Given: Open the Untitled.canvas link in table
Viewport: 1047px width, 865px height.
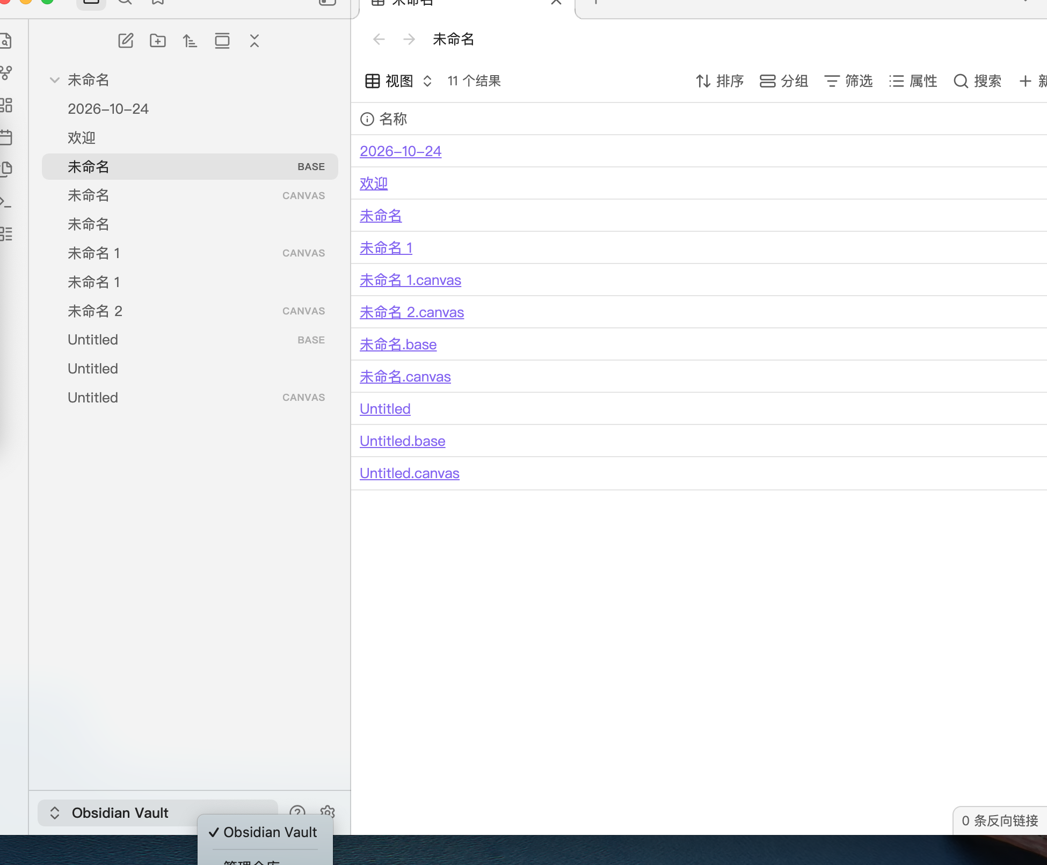Looking at the screenshot, I should click(409, 473).
